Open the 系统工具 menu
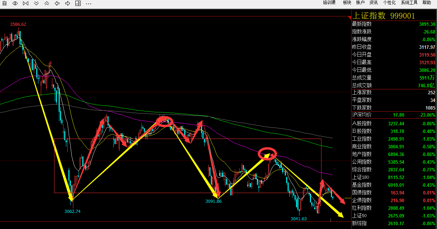 (409, 3)
